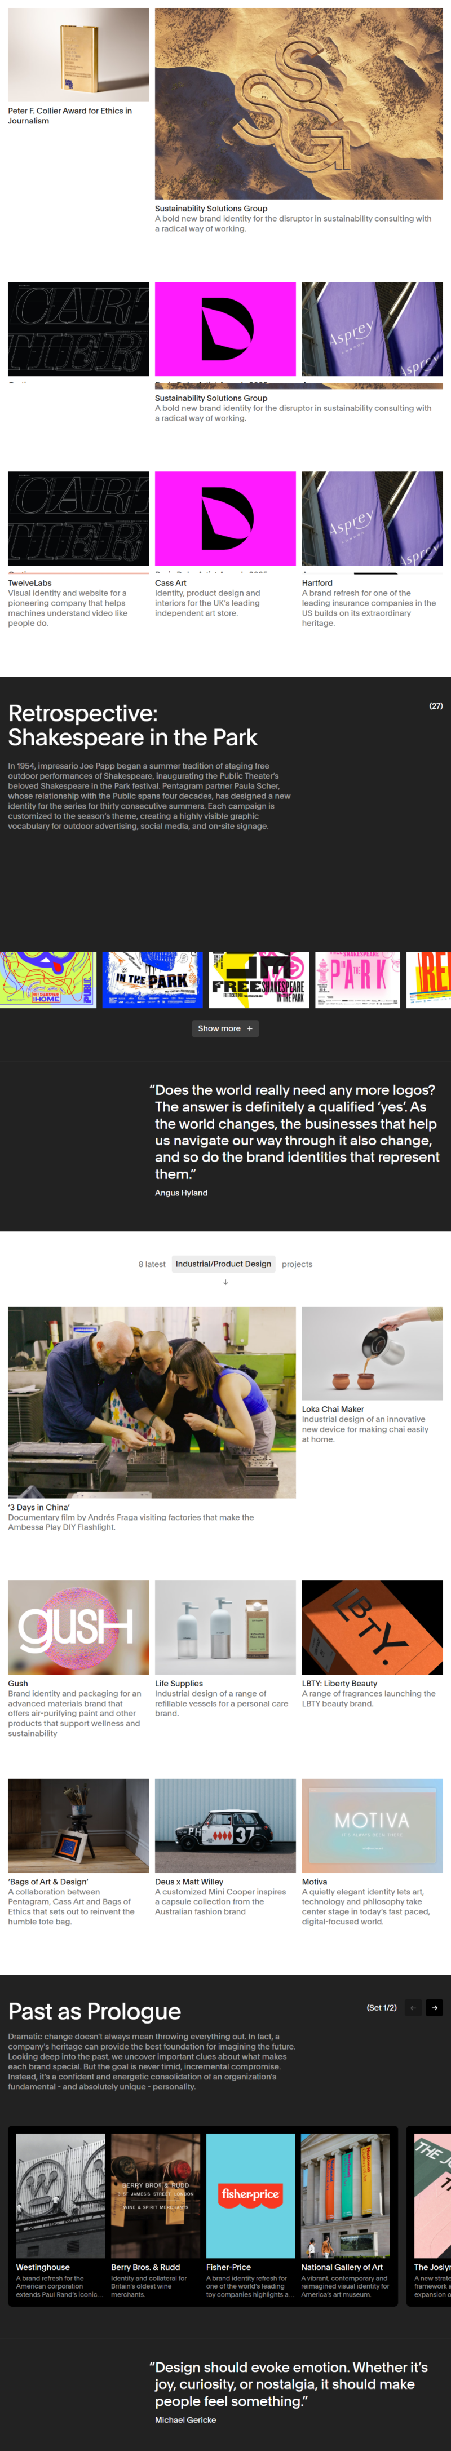Click the next arrow in Past as Prologue
The image size is (451, 2451).
[x=434, y=2008]
